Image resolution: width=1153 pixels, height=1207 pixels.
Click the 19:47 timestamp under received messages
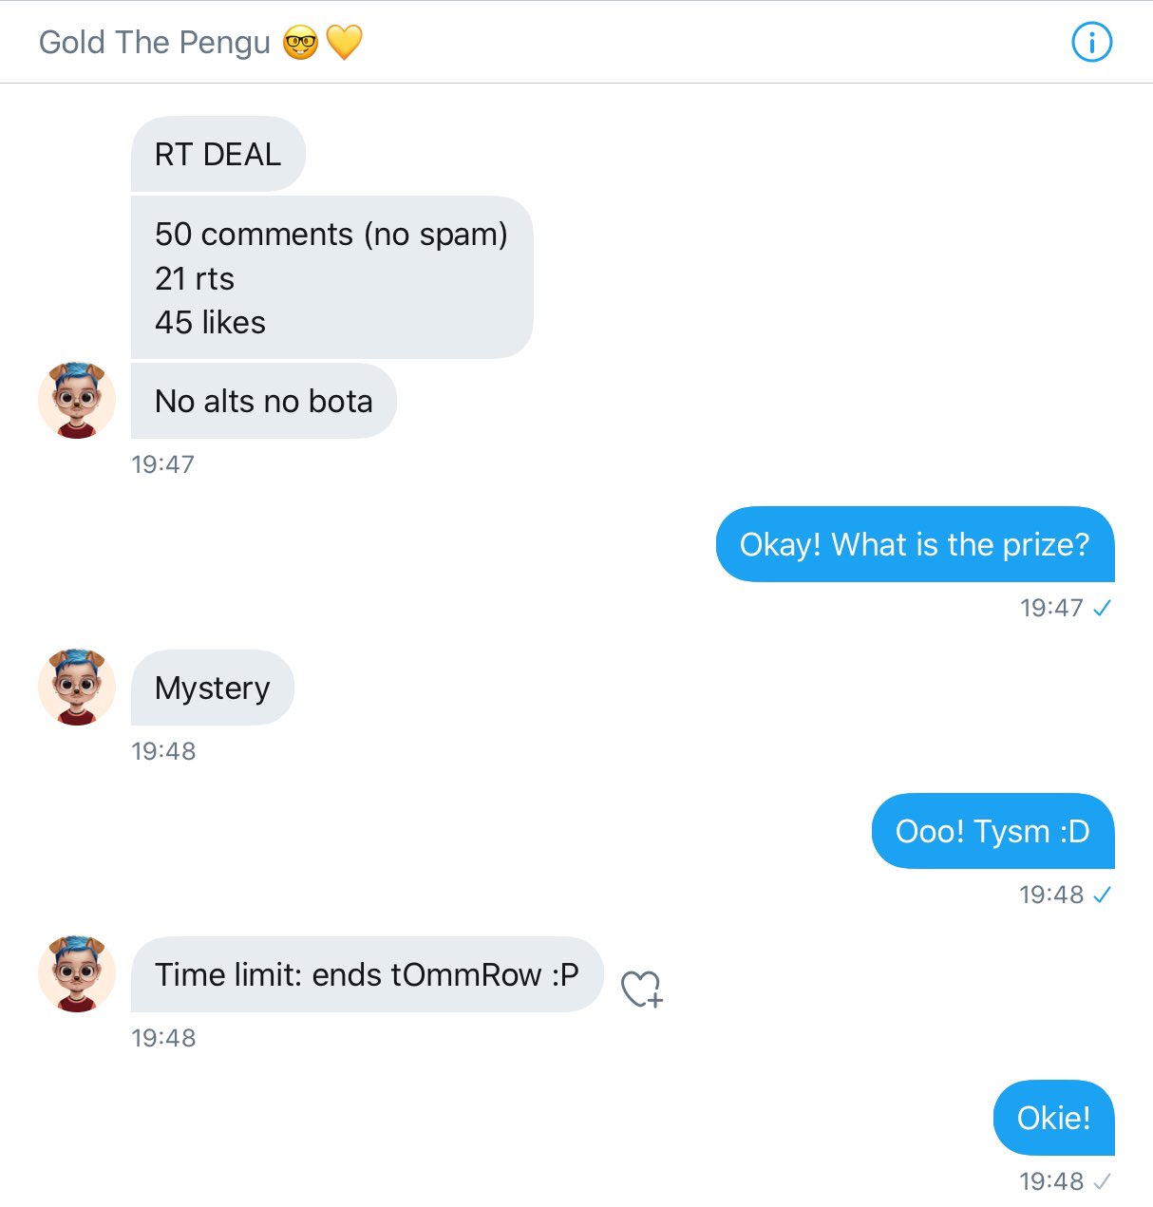coord(162,464)
